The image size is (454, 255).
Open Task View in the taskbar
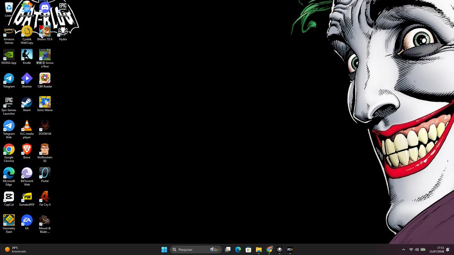tap(228, 249)
